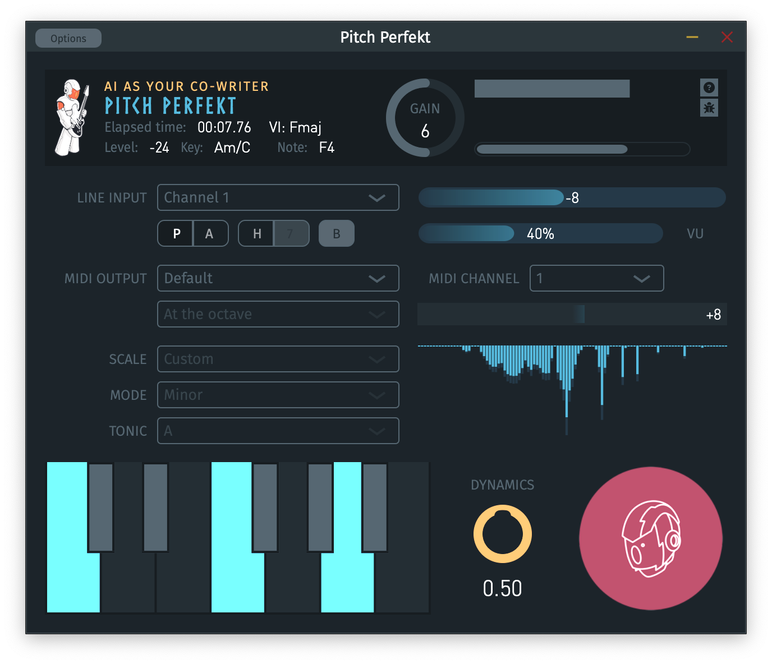Click the yellow Dynamics ring knob
This screenshot has width=772, height=664.
tap(502, 534)
